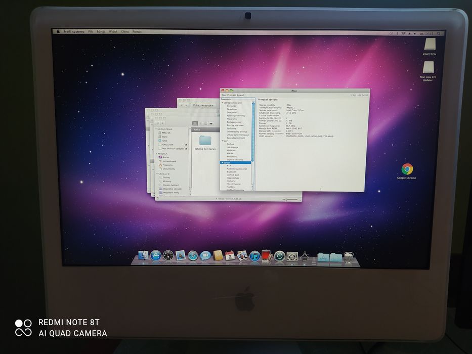Open the Pomoc menu

pyautogui.click(x=137, y=31)
